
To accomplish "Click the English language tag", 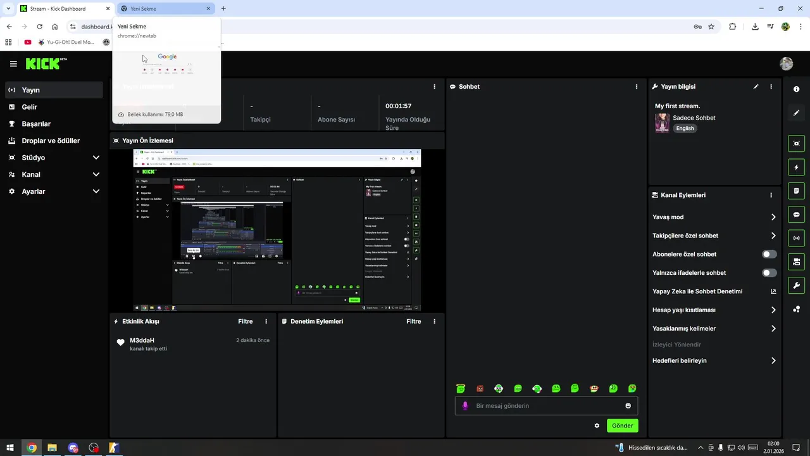I will pyautogui.click(x=685, y=128).
